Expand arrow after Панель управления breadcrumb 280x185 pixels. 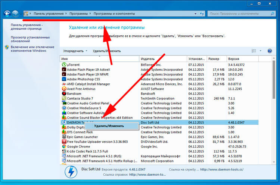click(x=66, y=13)
